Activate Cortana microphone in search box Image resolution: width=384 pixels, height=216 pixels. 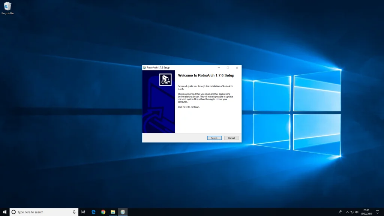pyautogui.click(x=74, y=212)
